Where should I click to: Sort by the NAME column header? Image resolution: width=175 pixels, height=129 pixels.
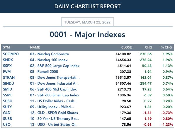pos(35,47)
